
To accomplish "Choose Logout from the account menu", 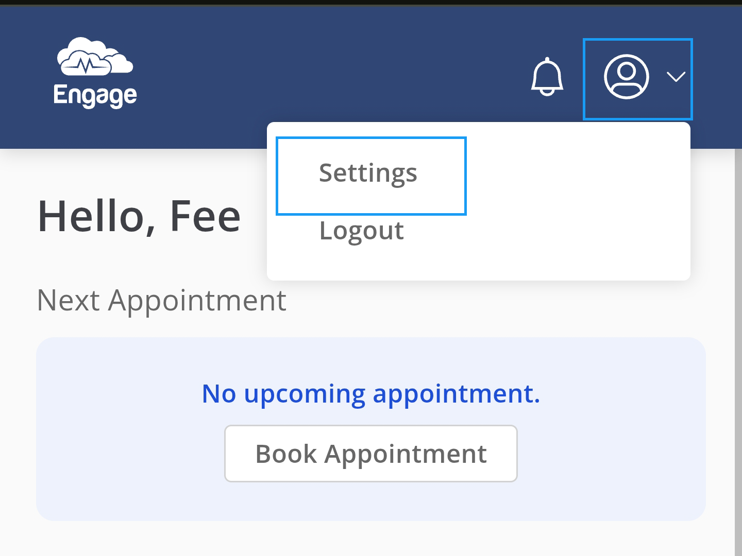I will (x=361, y=231).
